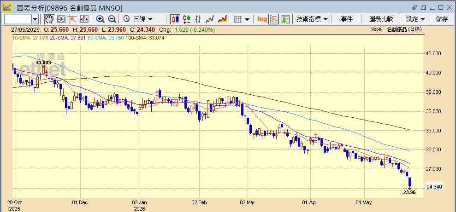Click the 儲存 button
The width and height of the screenshot is (456, 212).
[x=442, y=19]
